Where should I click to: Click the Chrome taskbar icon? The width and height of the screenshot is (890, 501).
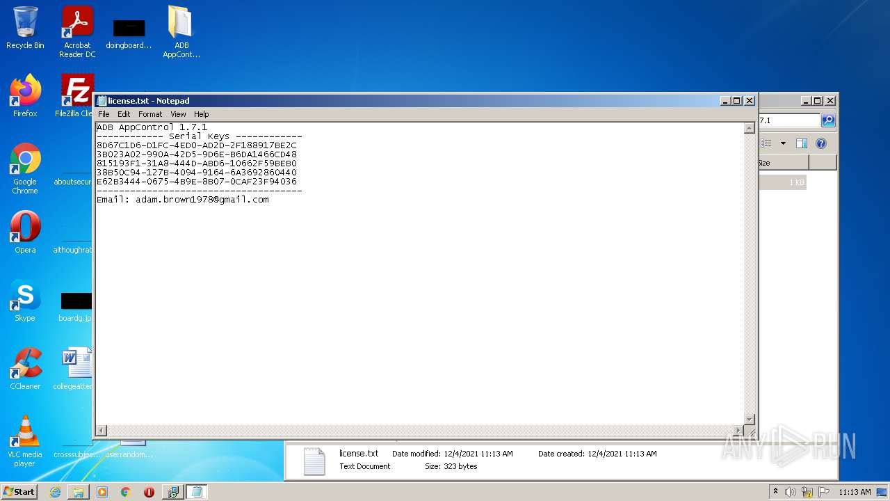coord(126,492)
